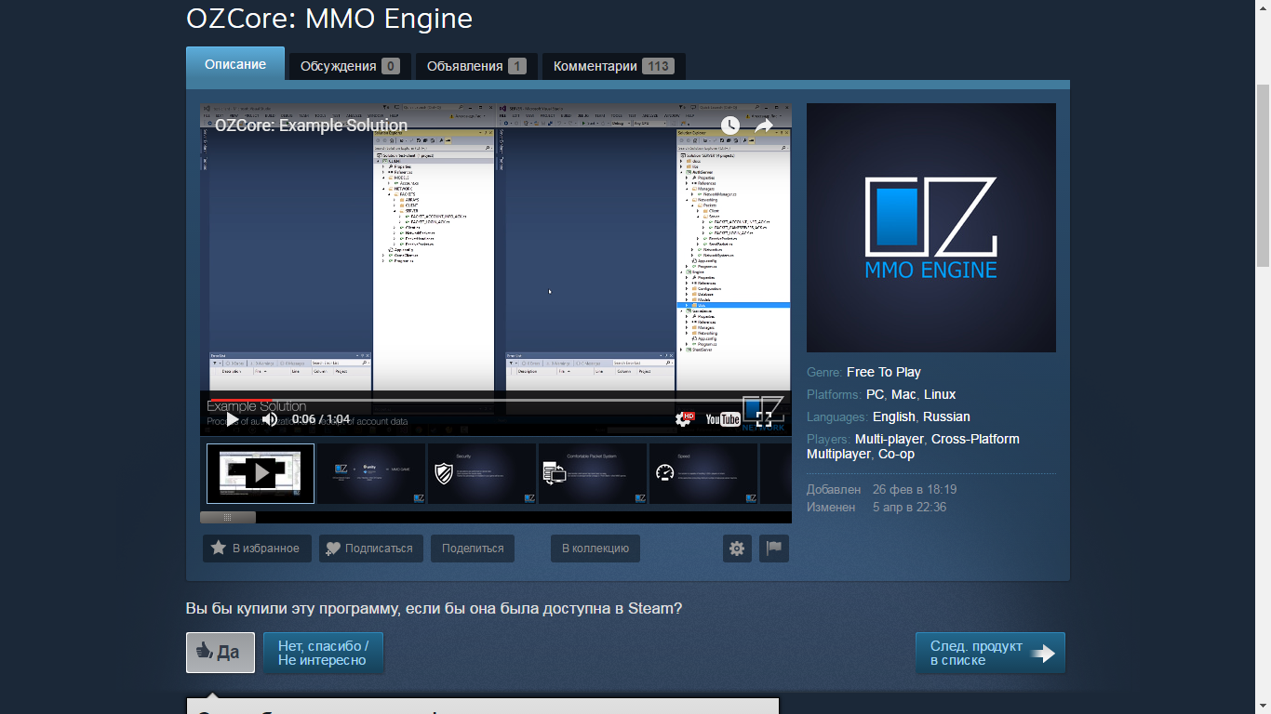This screenshot has width=1271, height=714.
Task: Select the Security slide thumbnail
Action: point(482,474)
